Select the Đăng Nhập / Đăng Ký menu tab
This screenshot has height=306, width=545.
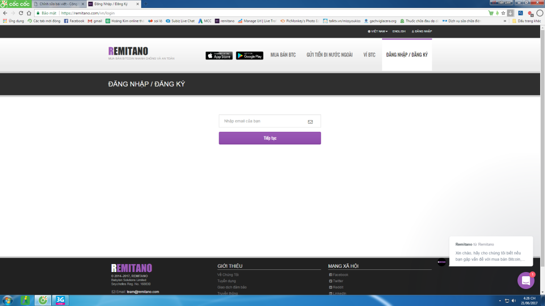coord(407,55)
